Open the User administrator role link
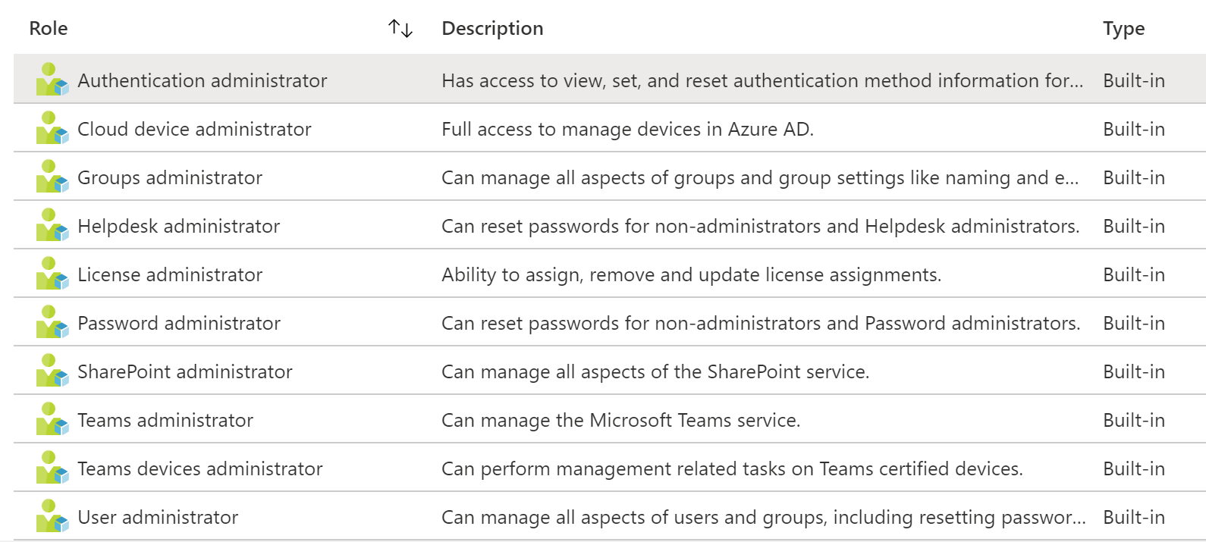The width and height of the screenshot is (1206, 542). (158, 517)
